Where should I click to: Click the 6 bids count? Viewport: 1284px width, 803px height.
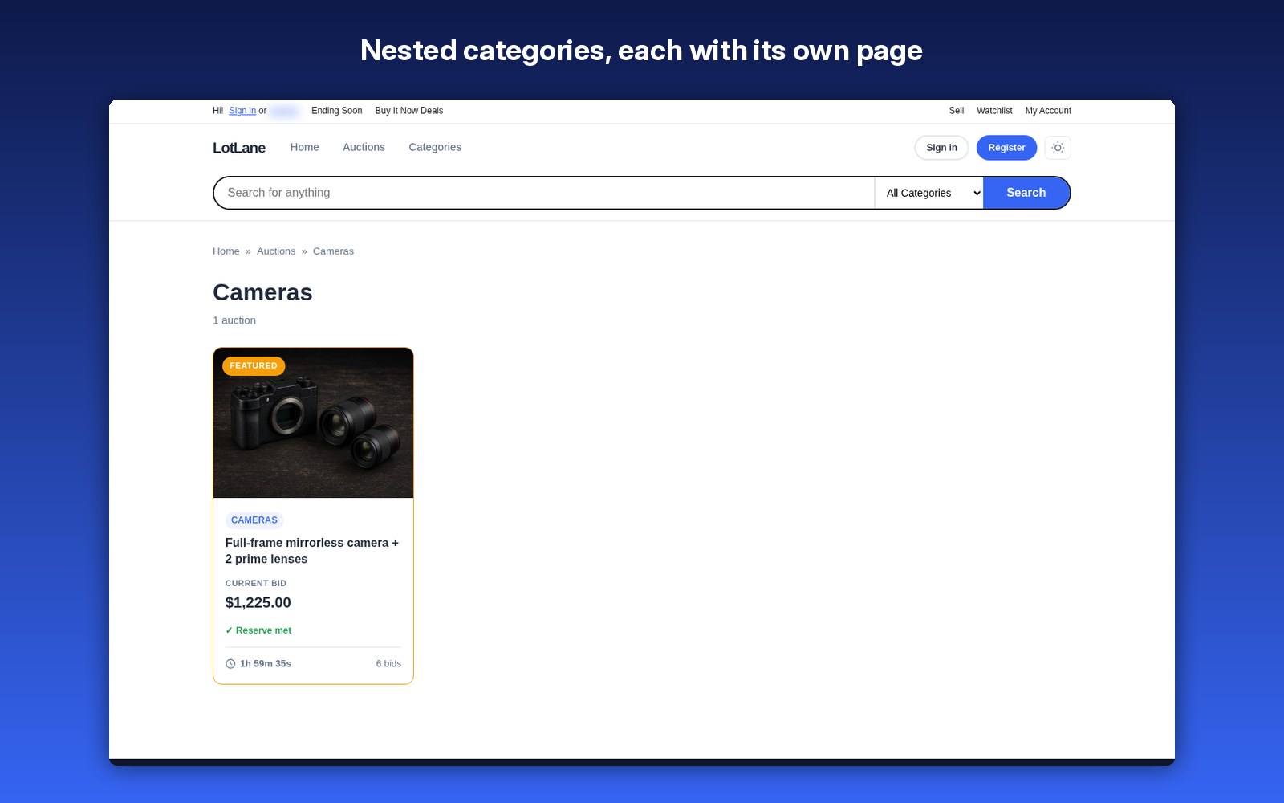[x=388, y=664]
